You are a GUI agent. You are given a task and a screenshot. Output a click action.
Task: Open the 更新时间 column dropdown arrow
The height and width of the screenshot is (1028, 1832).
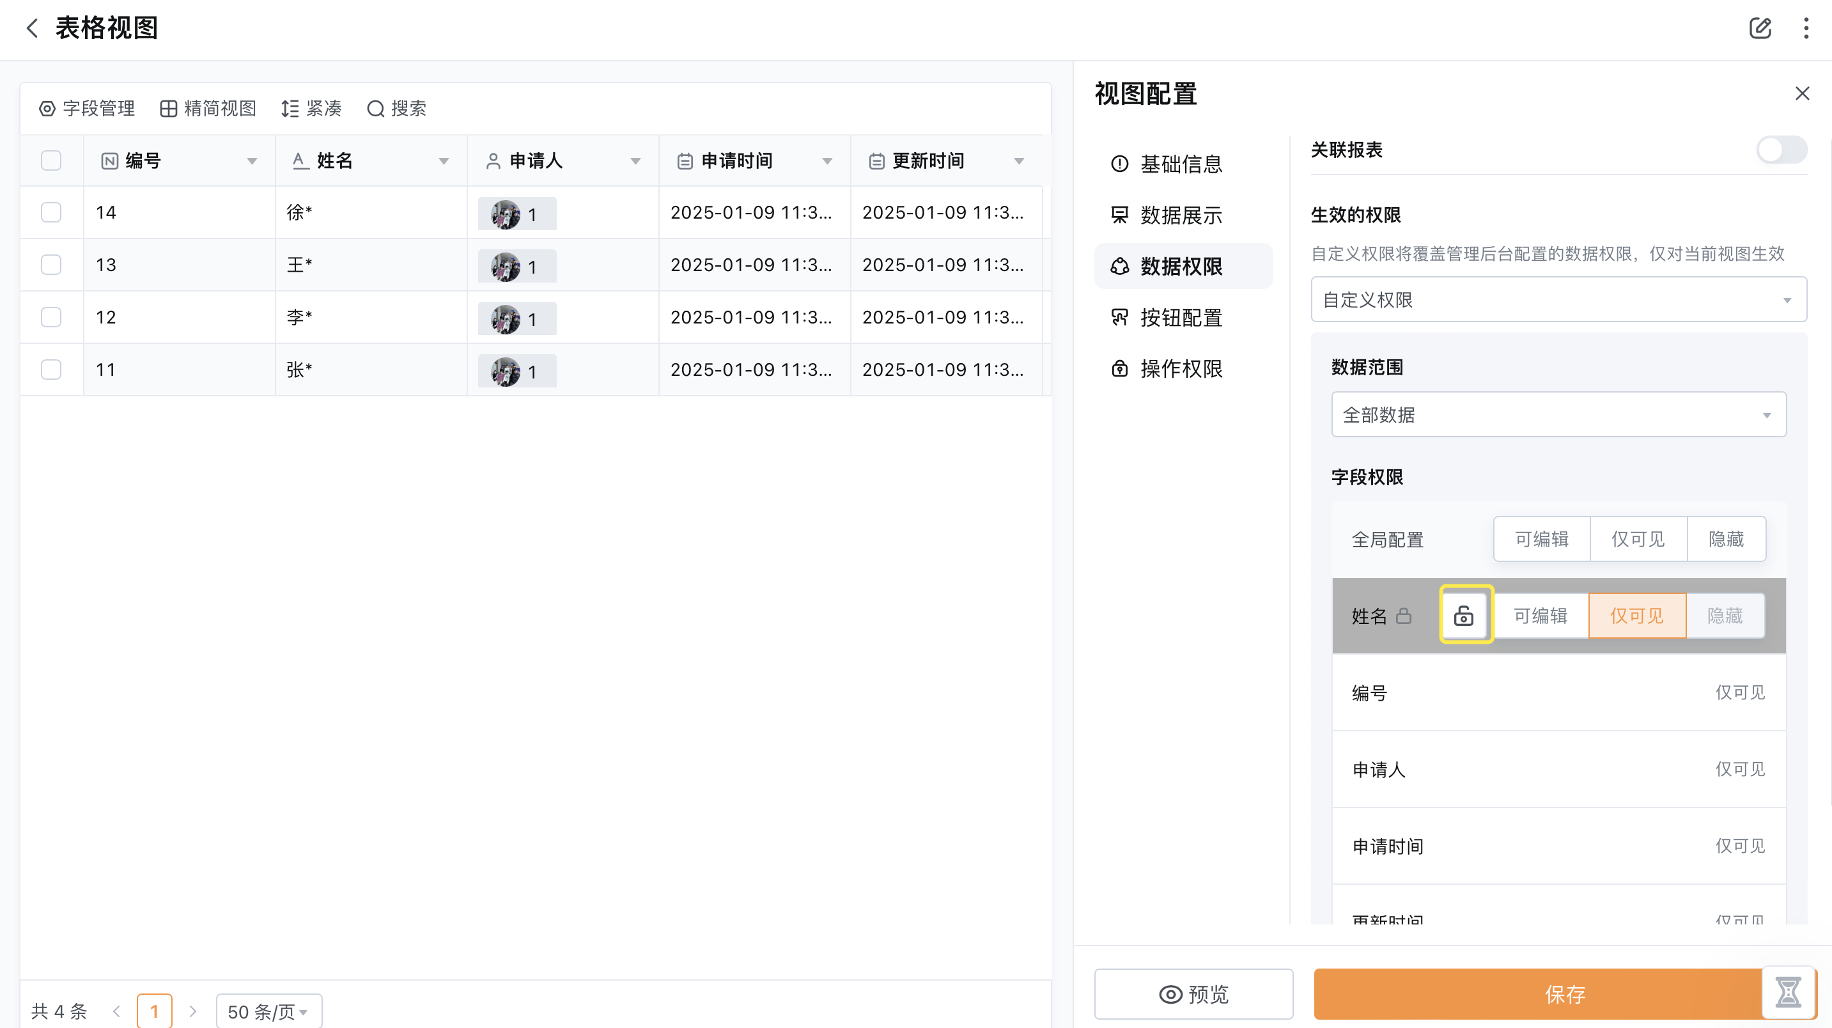tap(1019, 160)
